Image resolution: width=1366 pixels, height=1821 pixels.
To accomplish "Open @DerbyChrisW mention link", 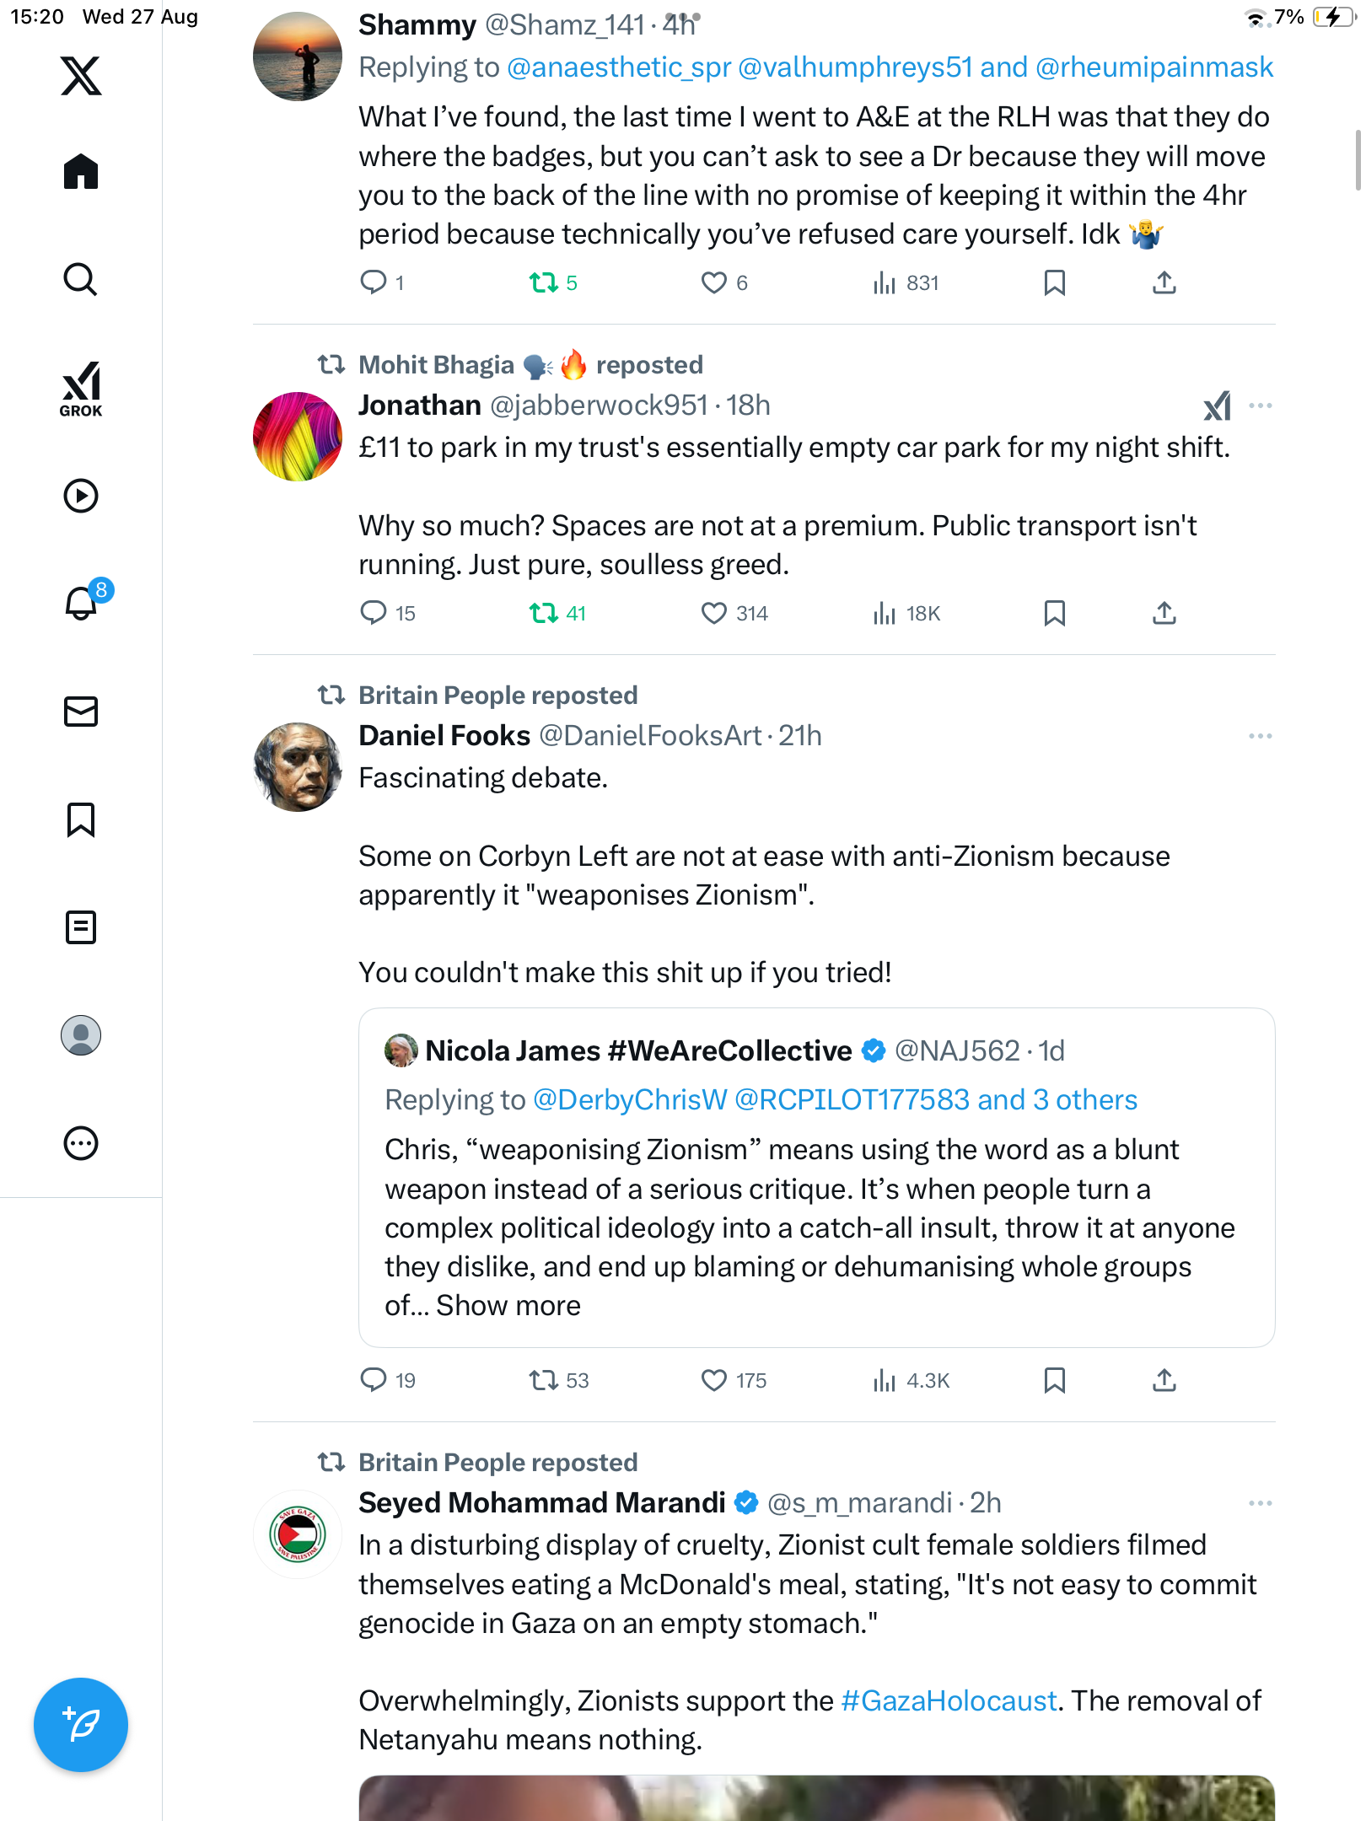I will click(630, 1099).
